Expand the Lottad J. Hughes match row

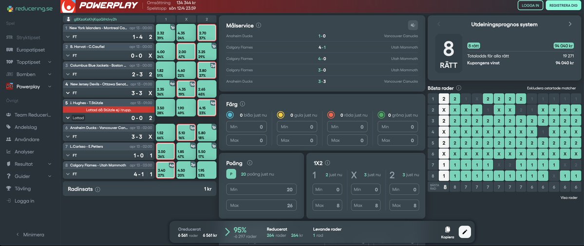(x=68, y=118)
